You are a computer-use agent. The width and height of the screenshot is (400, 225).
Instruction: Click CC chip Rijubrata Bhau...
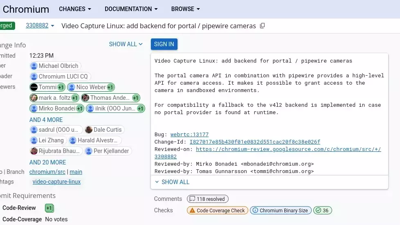(x=56, y=151)
